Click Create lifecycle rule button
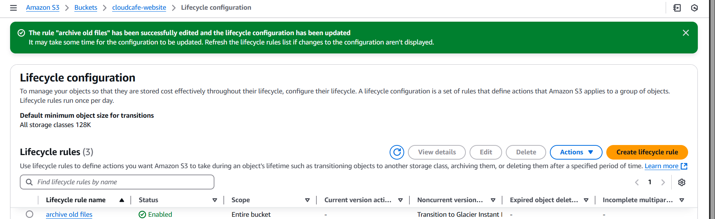This screenshot has height=219, width=715. (x=647, y=152)
